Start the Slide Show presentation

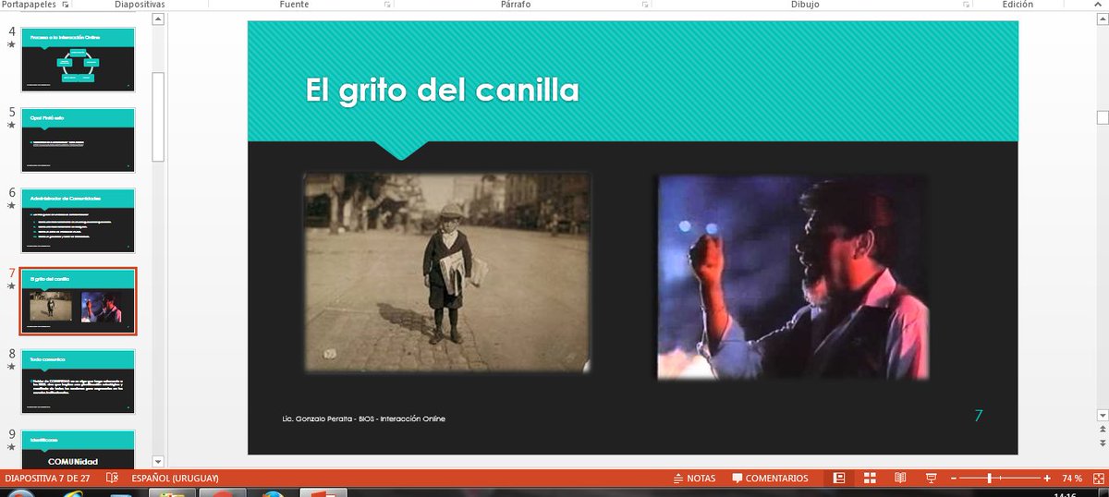coord(932,479)
